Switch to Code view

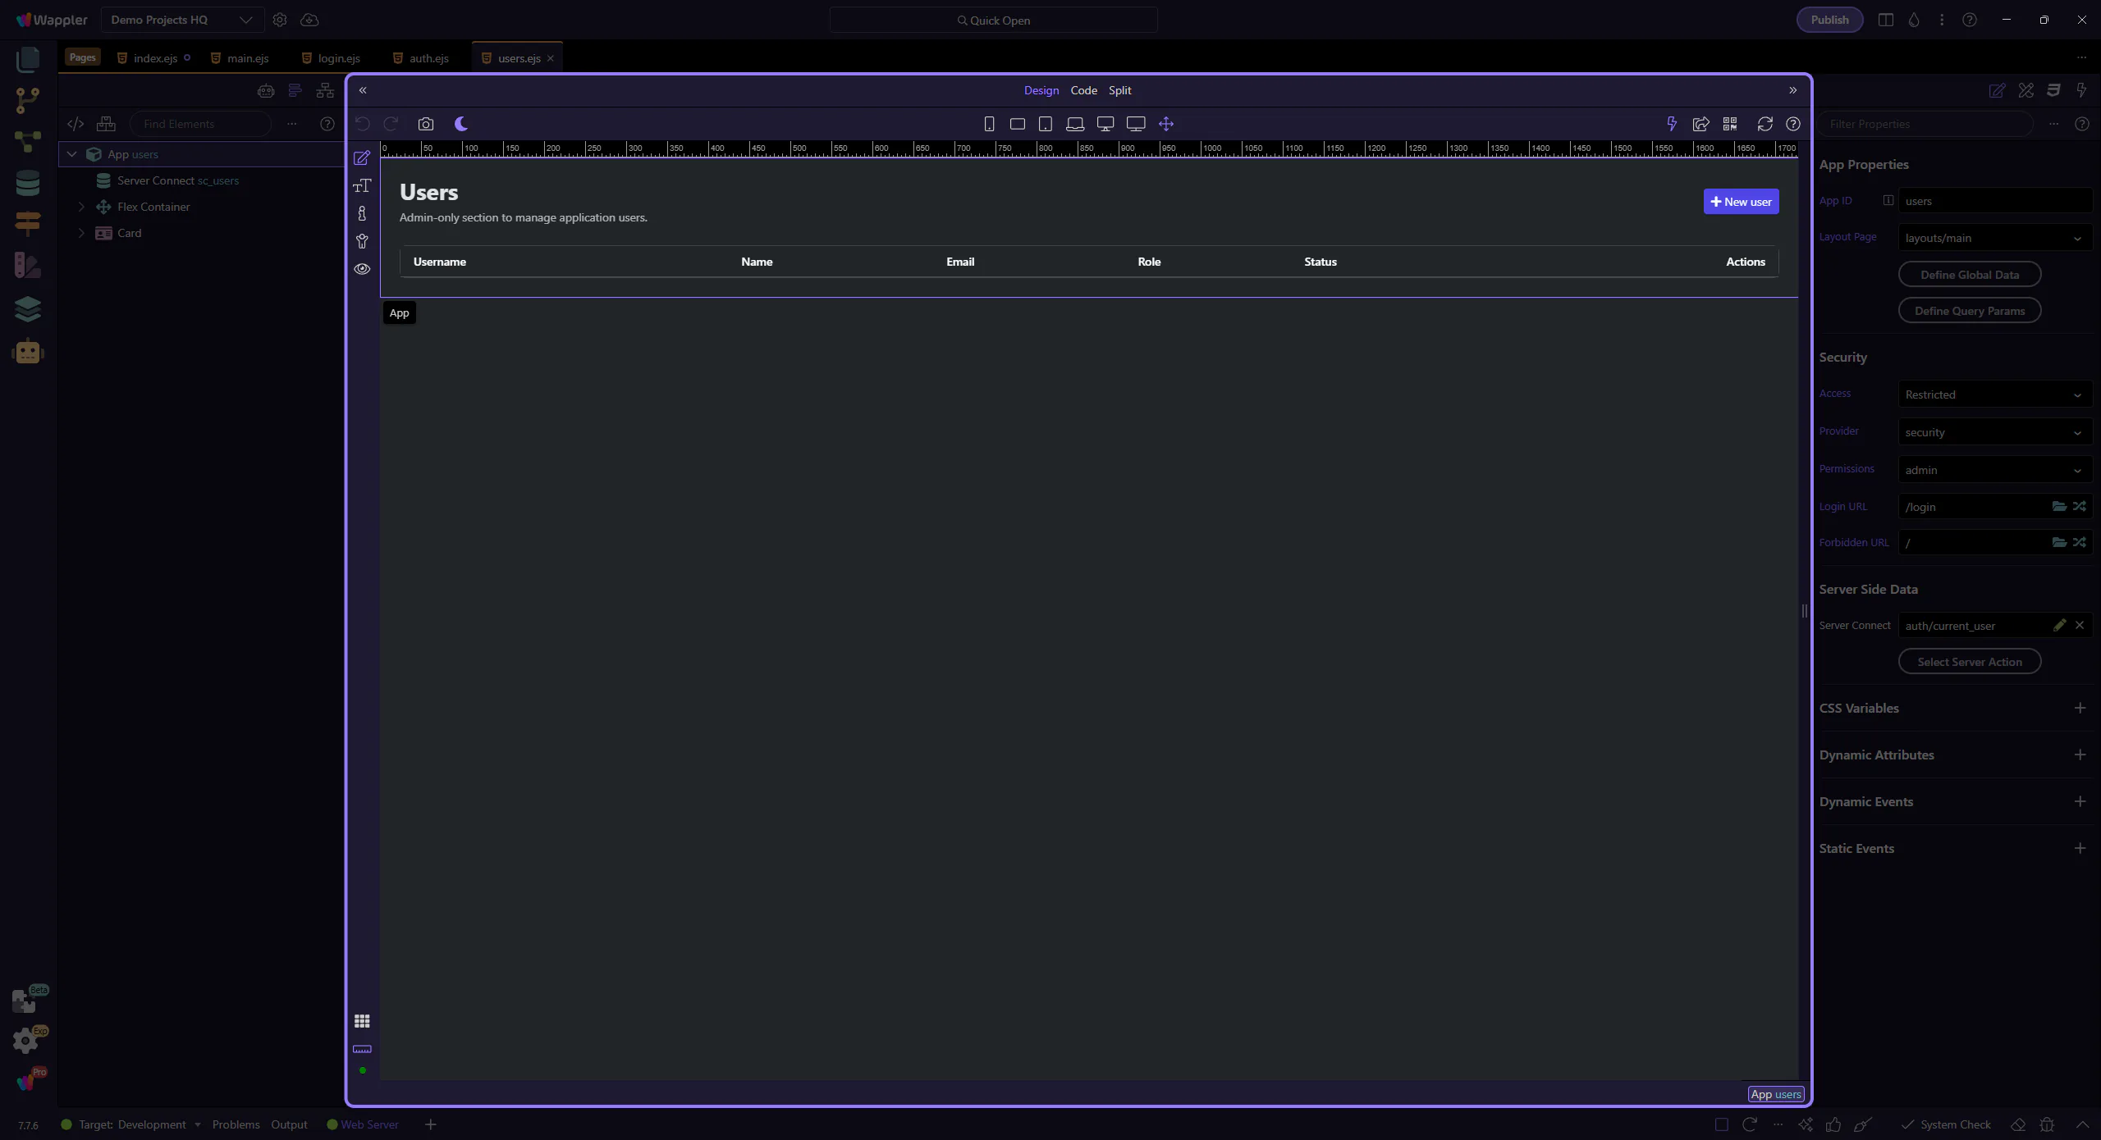click(1083, 90)
